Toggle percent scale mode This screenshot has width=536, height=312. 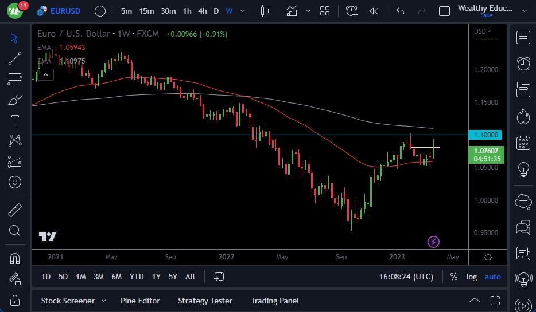click(454, 277)
